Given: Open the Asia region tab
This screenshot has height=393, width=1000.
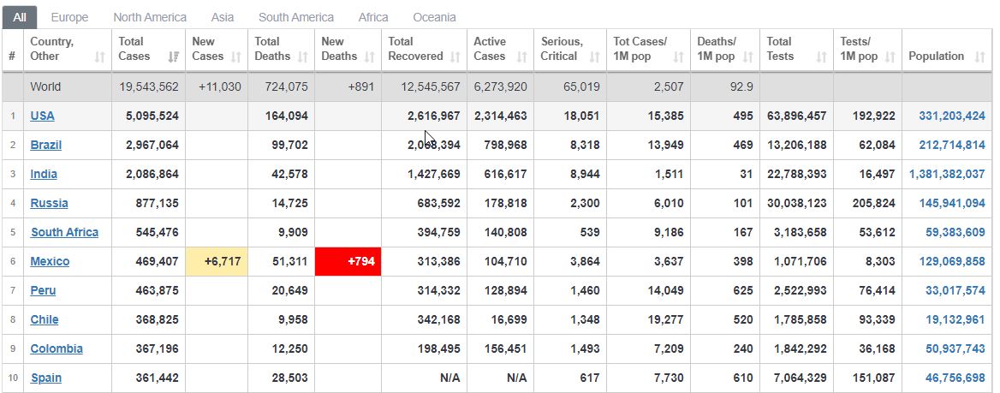Looking at the screenshot, I should pyautogui.click(x=223, y=17).
